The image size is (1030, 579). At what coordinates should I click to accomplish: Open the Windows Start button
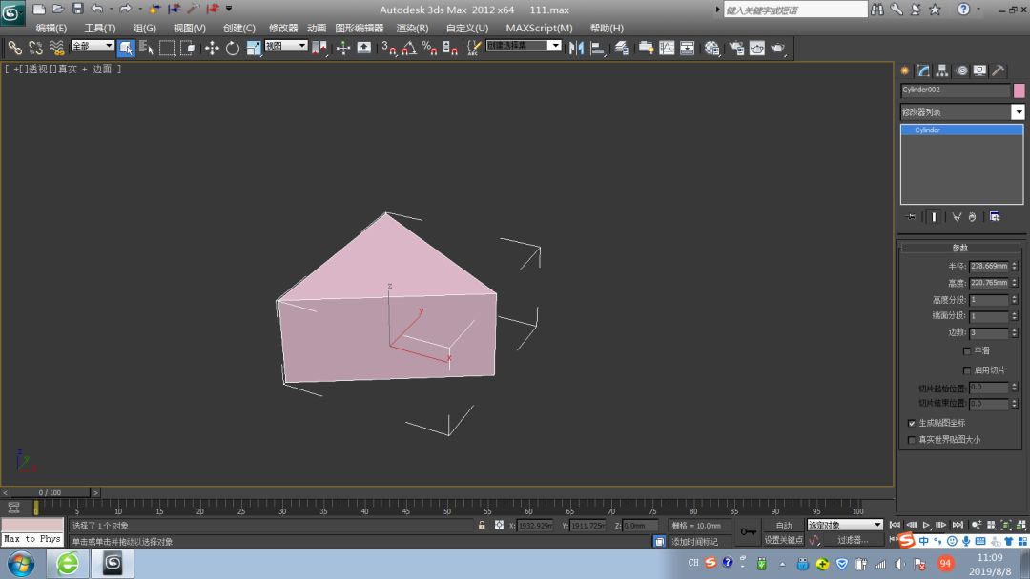coord(21,563)
